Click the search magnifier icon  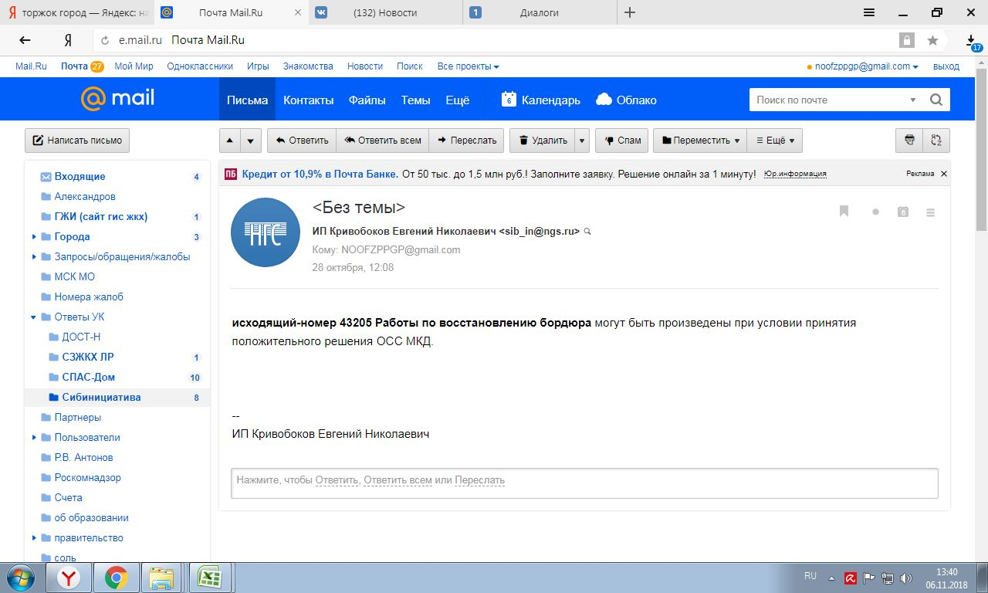pos(936,100)
